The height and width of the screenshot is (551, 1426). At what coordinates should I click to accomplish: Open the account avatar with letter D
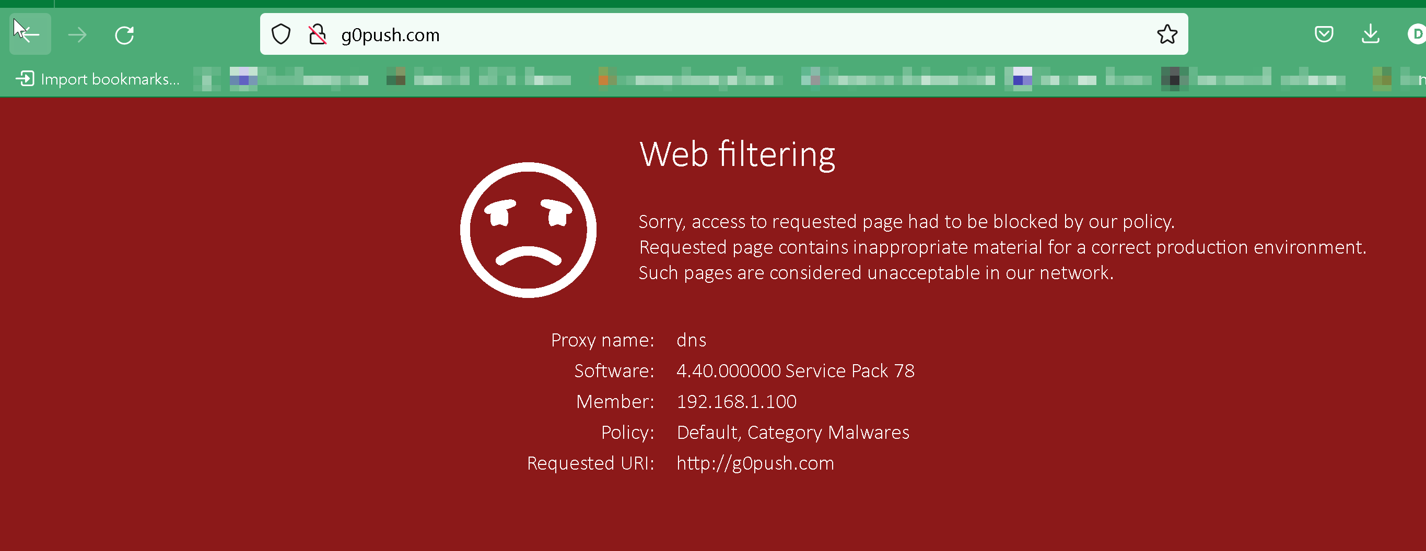point(1417,34)
